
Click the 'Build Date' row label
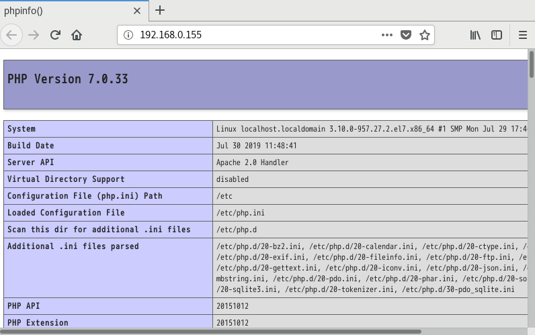click(x=31, y=146)
